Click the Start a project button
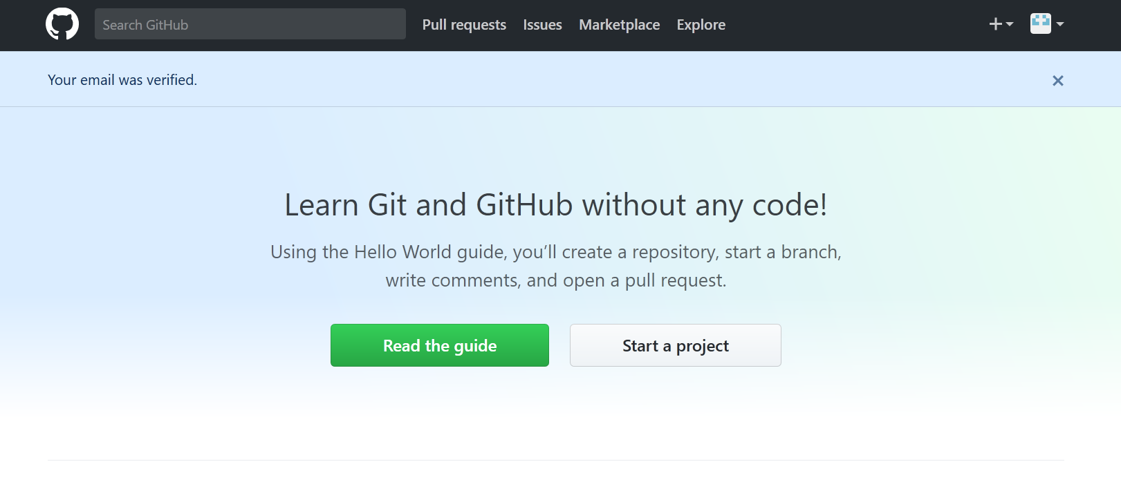This screenshot has width=1121, height=493. [x=675, y=345]
